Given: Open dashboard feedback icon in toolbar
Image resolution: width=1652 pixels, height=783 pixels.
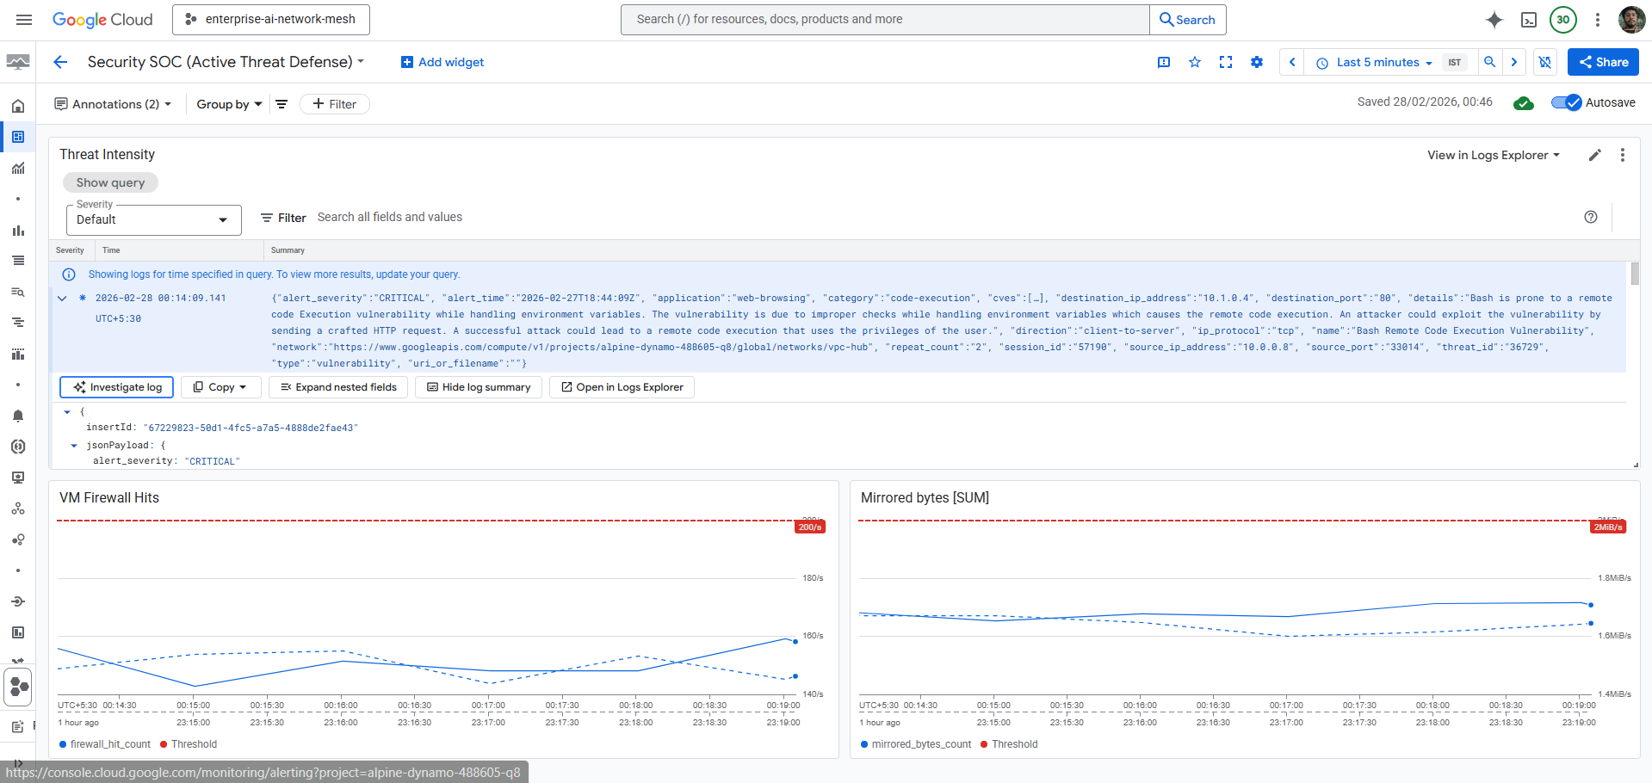Looking at the screenshot, I should (x=1164, y=62).
